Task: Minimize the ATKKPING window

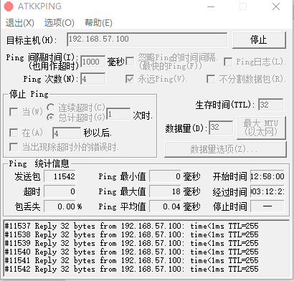Action: coord(211,6)
